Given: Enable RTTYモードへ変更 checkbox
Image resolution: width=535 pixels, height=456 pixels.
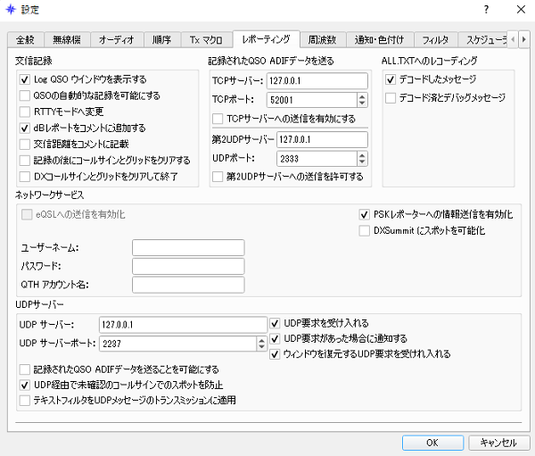Looking at the screenshot, I should click(x=25, y=112).
